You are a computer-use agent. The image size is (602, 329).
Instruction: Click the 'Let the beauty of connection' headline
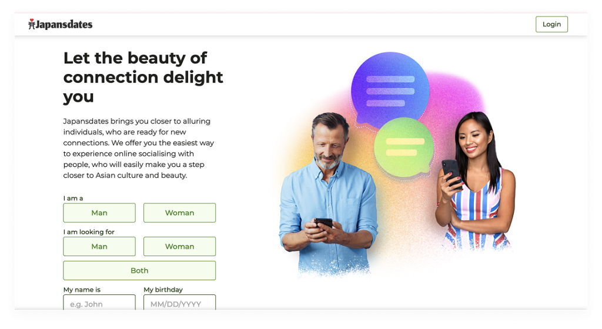pos(143,77)
